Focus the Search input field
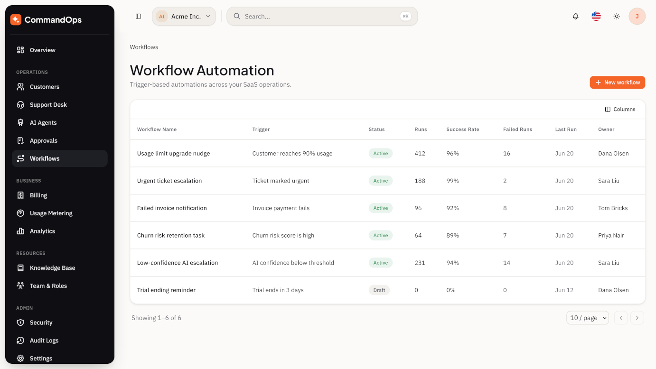The width and height of the screenshot is (656, 369). [x=322, y=16]
